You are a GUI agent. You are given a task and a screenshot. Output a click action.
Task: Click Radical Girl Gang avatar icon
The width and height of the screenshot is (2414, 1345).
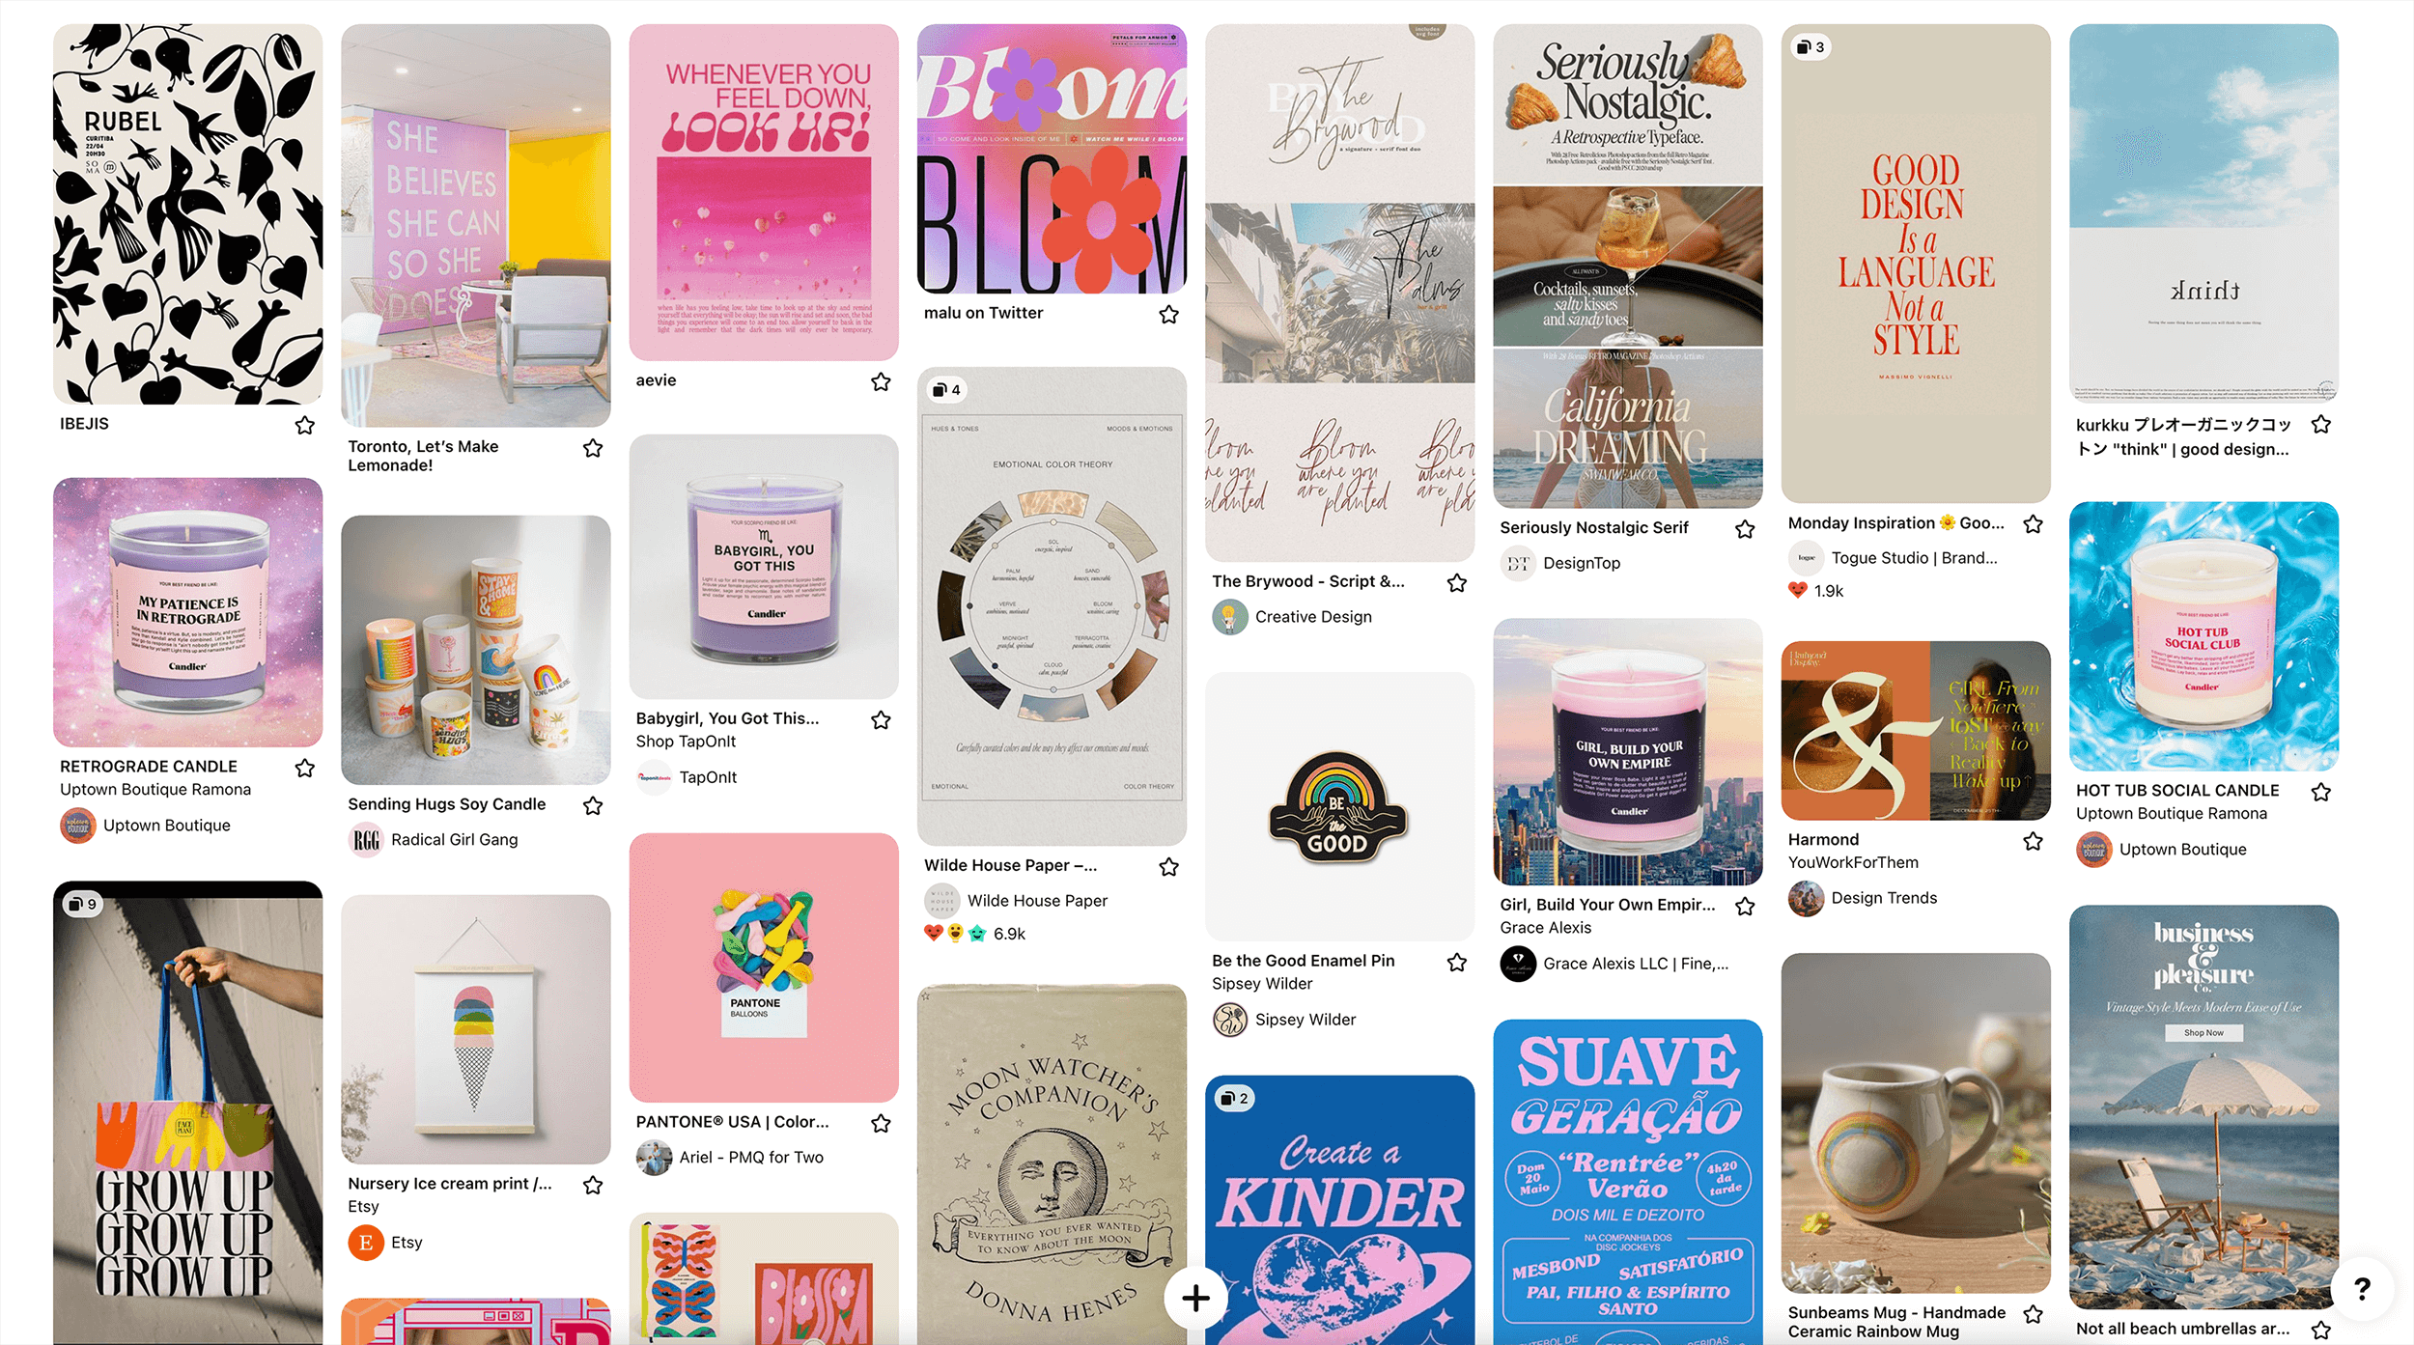tap(365, 840)
